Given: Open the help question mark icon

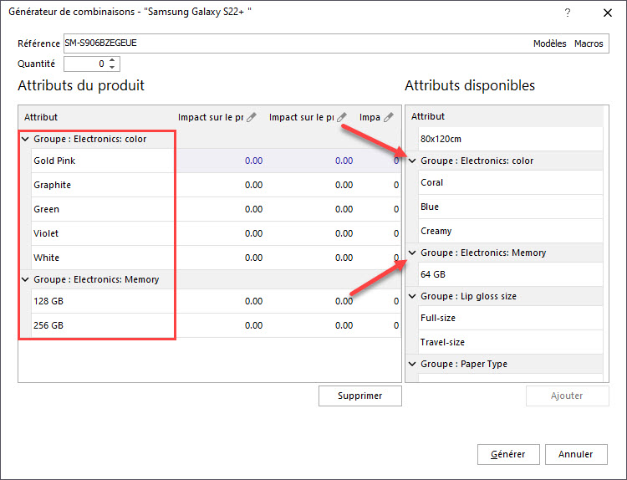Looking at the screenshot, I should pos(567,13).
